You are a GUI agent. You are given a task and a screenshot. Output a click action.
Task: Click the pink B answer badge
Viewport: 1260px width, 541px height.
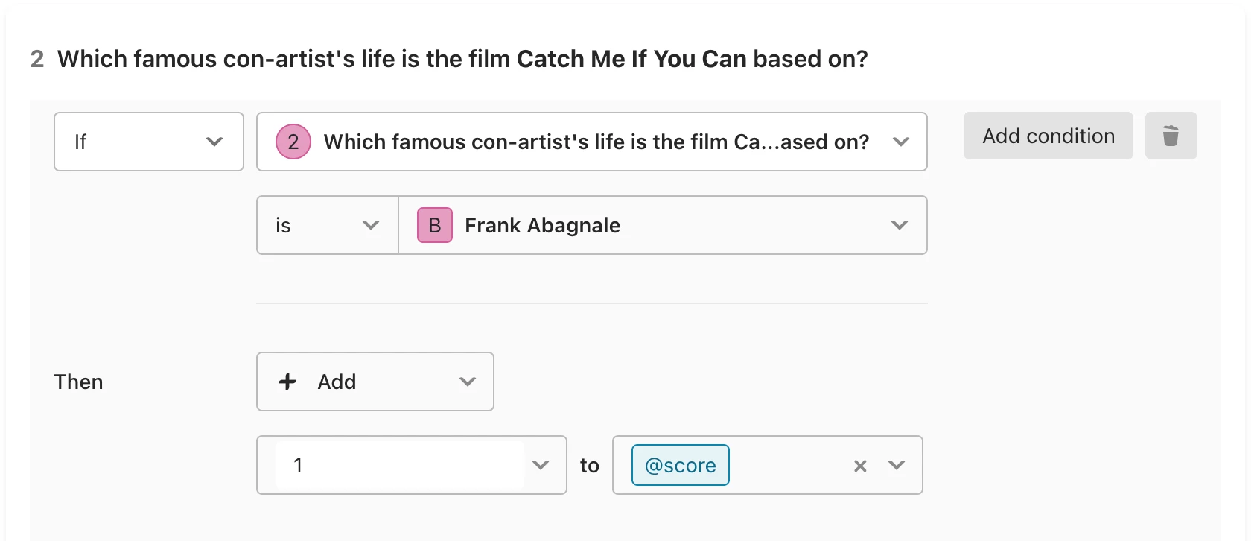coord(435,225)
